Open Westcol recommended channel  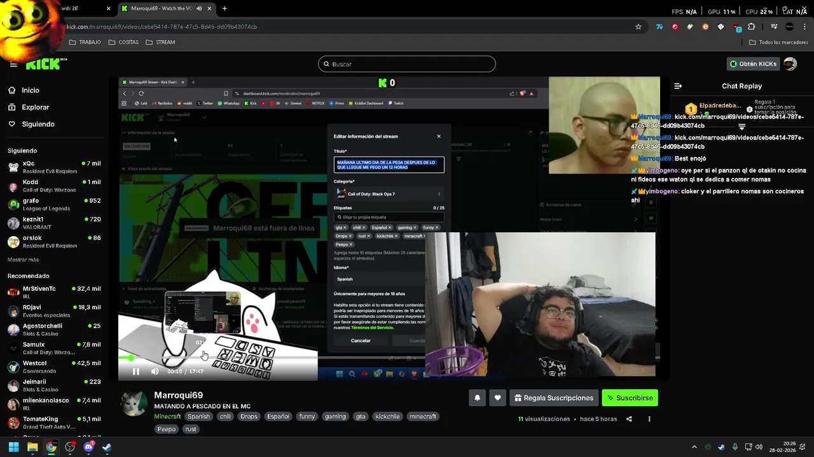pyautogui.click(x=54, y=367)
